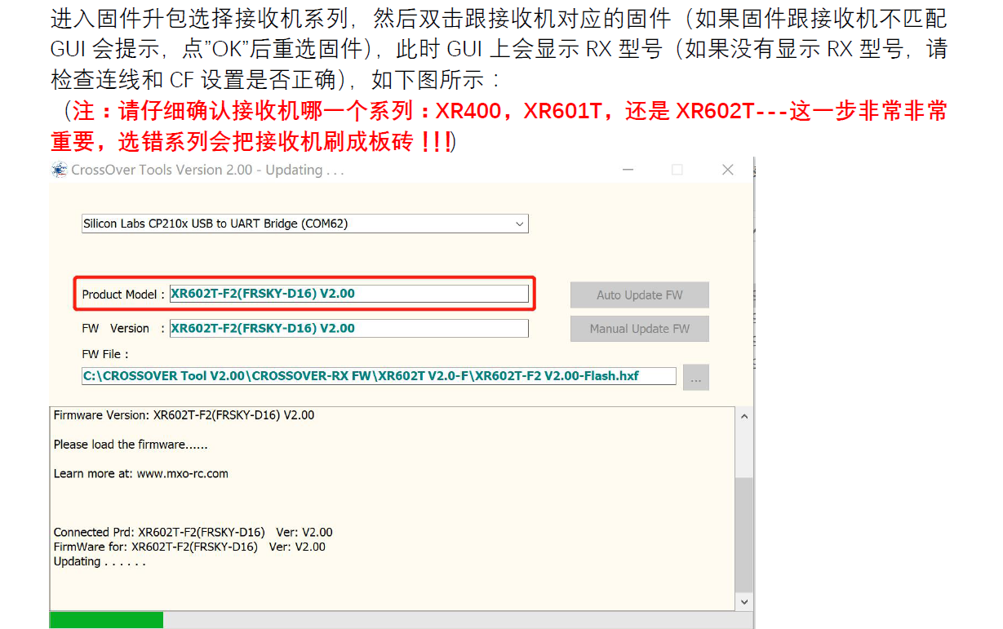This screenshot has width=1003, height=629.
Task: Click the green update progress bar
Action: click(106, 620)
